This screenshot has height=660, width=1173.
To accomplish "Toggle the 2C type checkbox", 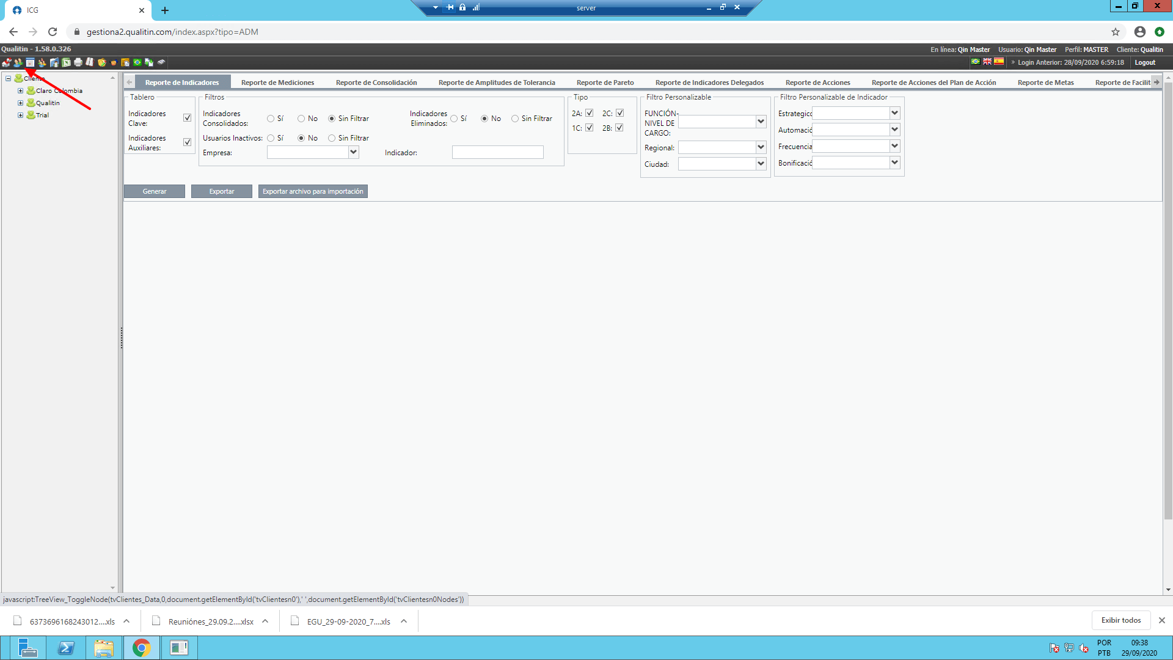I will [x=619, y=113].
